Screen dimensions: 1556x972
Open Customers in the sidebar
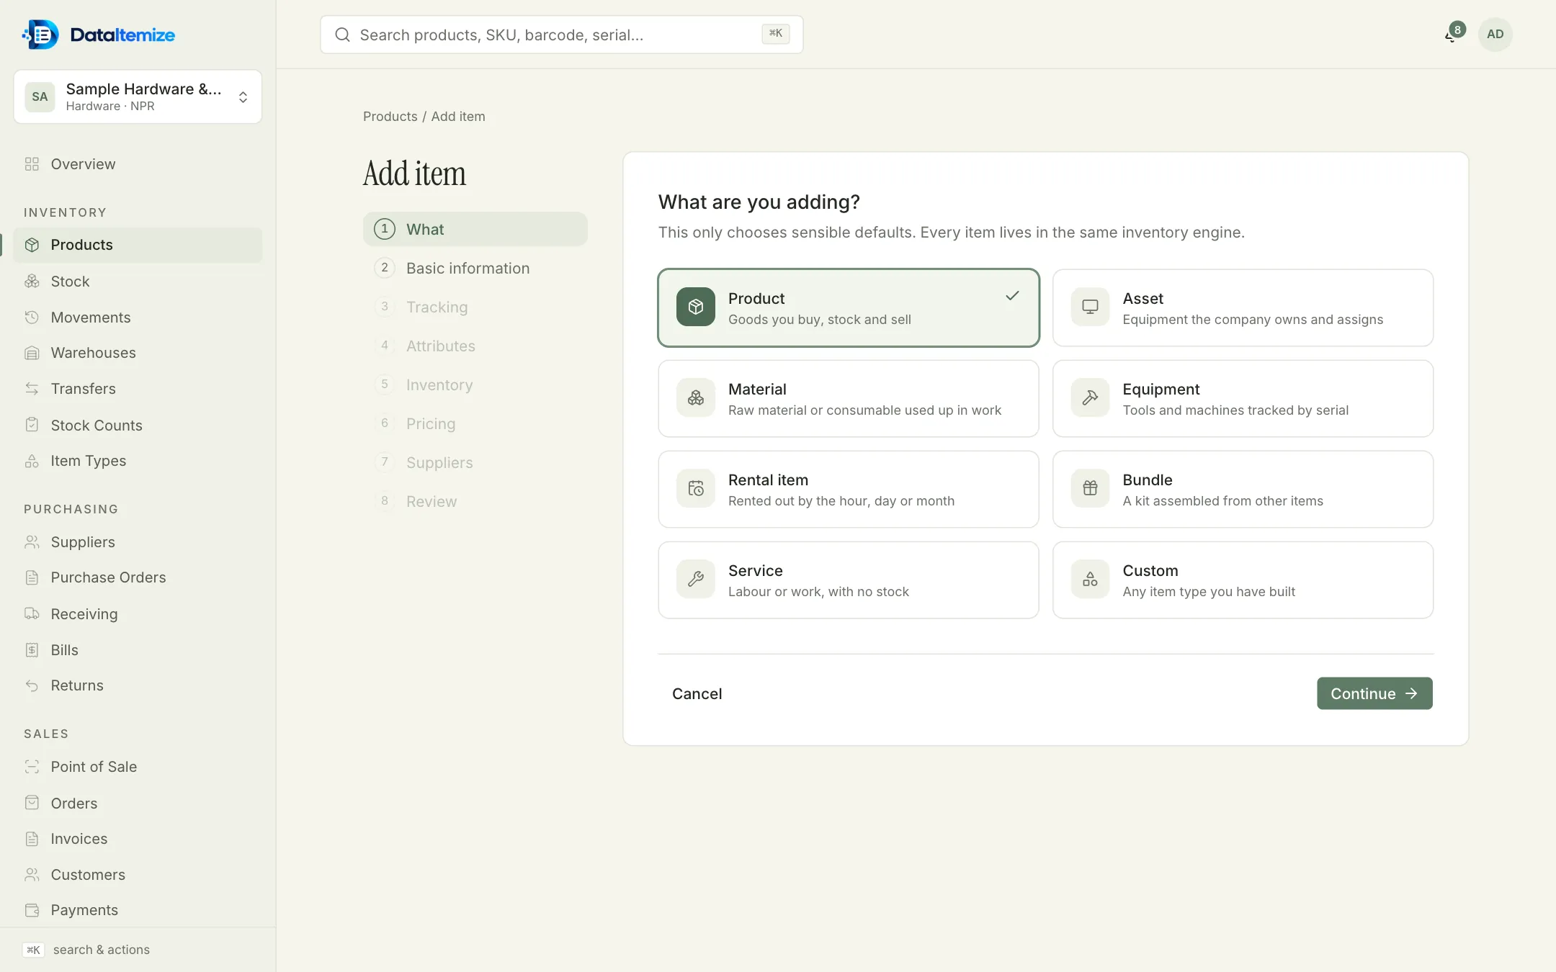tap(138, 875)
